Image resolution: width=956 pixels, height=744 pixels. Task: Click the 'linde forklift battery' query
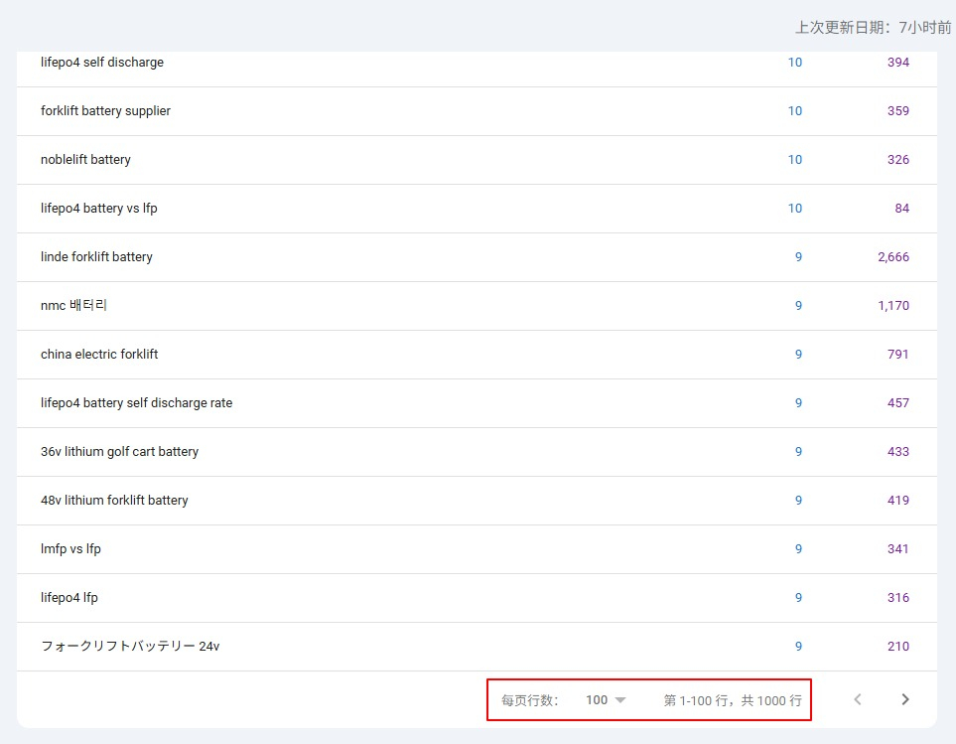(96, 257)
